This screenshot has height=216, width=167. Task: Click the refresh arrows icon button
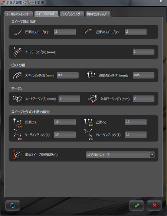(13, 205)
